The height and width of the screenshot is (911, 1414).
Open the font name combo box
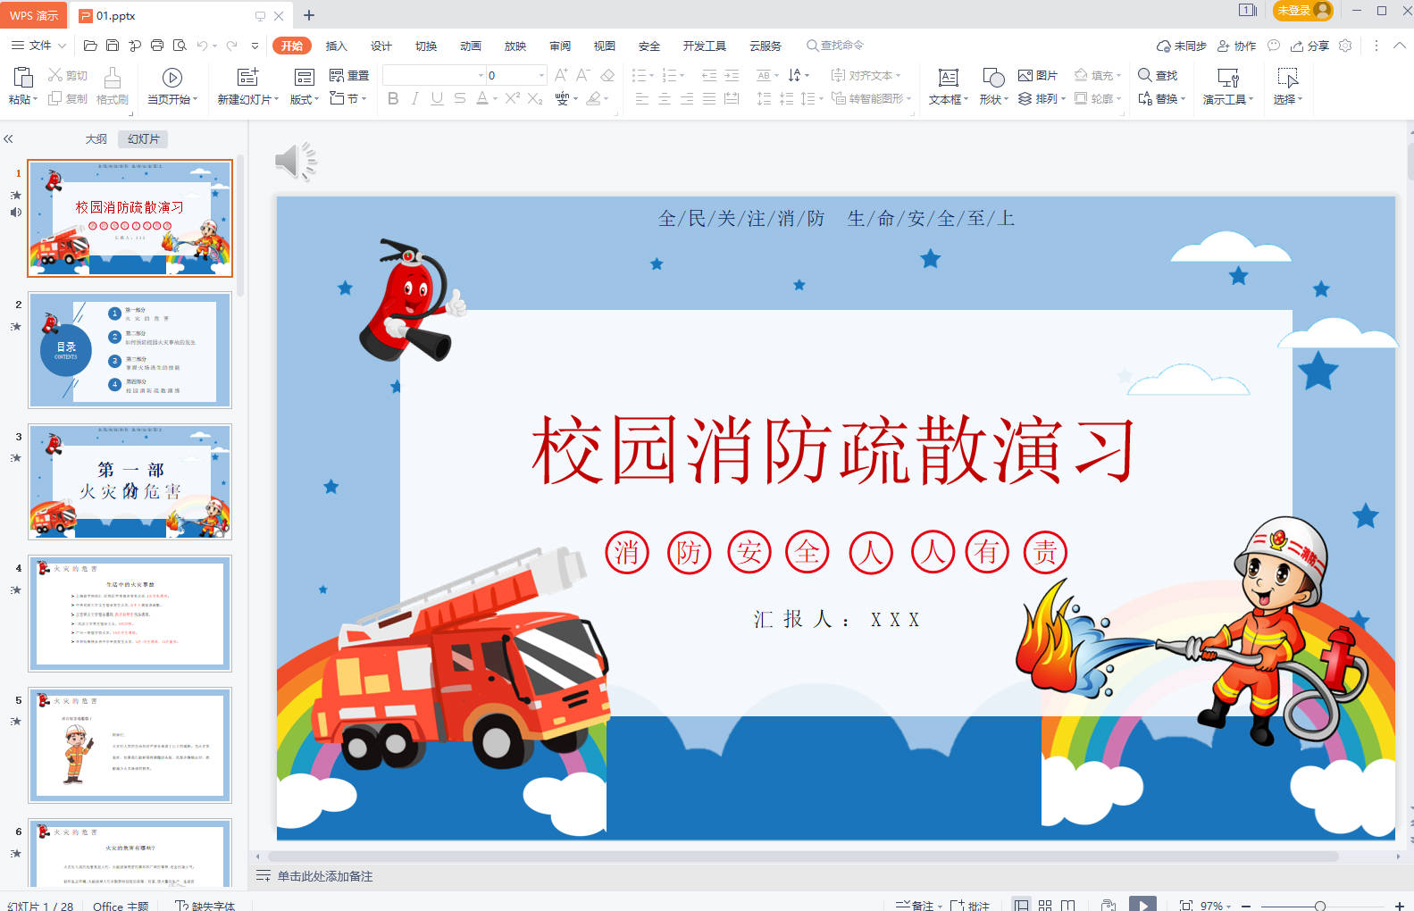433,75
